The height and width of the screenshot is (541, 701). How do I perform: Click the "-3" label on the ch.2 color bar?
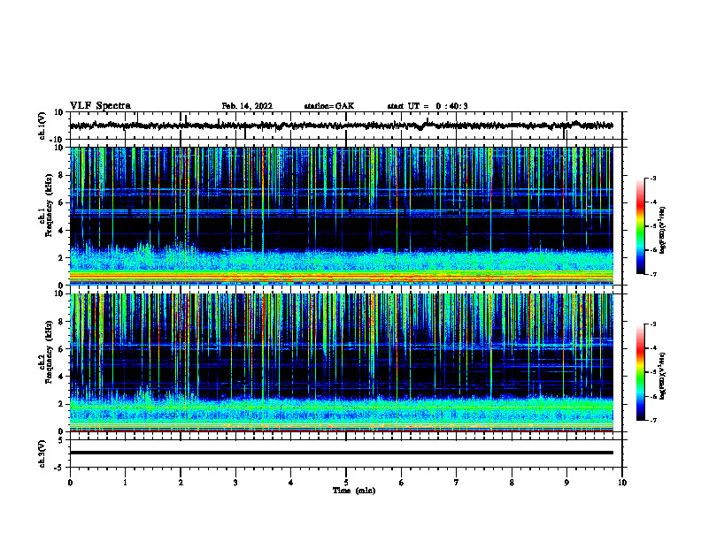[x=652, y=324]
